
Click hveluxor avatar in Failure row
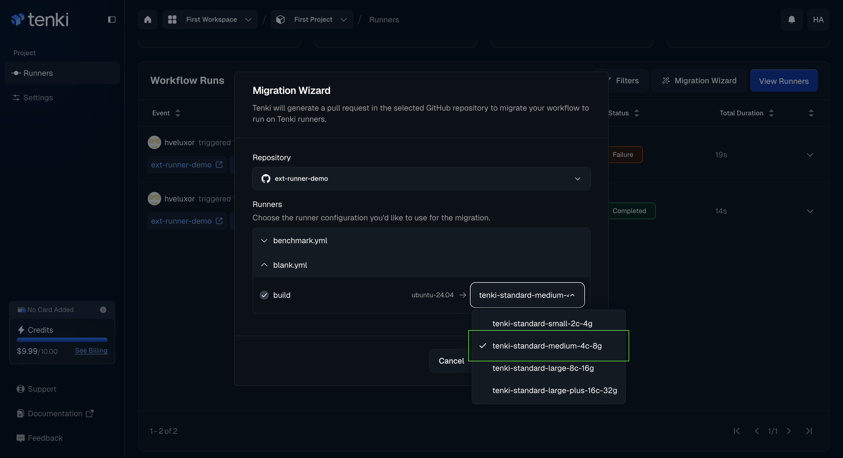[x=154, y=142]
